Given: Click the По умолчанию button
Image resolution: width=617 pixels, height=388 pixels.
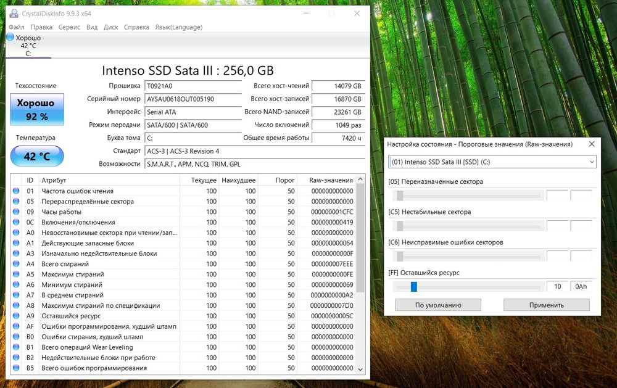Looking at the screenshot, I should [x=438, y=305].
